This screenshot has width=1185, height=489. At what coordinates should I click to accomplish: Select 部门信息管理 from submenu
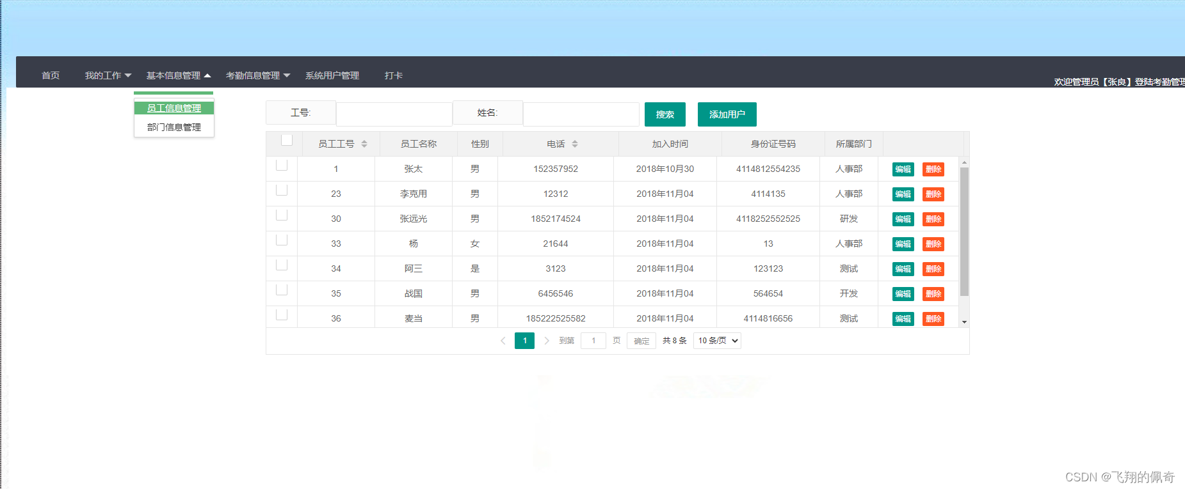[x=174, y=127]
